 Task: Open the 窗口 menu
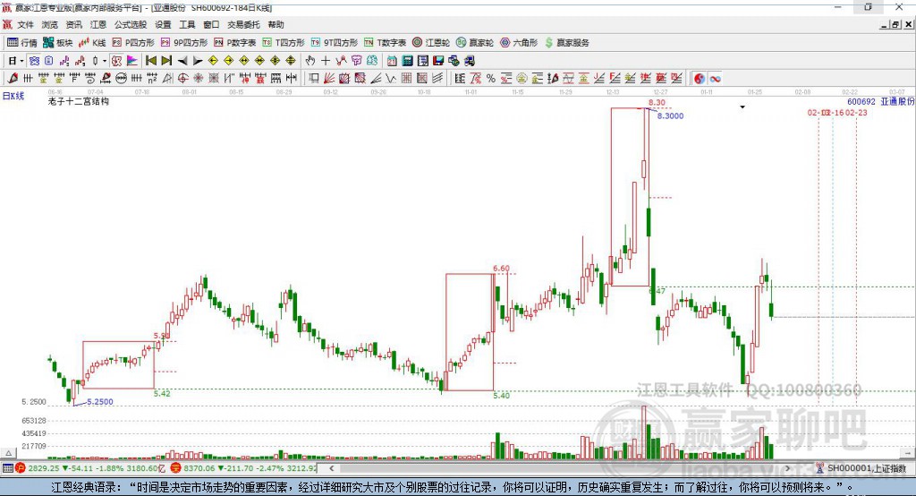click(211, 24)
